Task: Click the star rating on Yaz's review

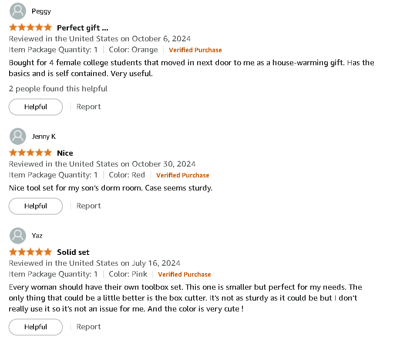Action: point(30,252)
